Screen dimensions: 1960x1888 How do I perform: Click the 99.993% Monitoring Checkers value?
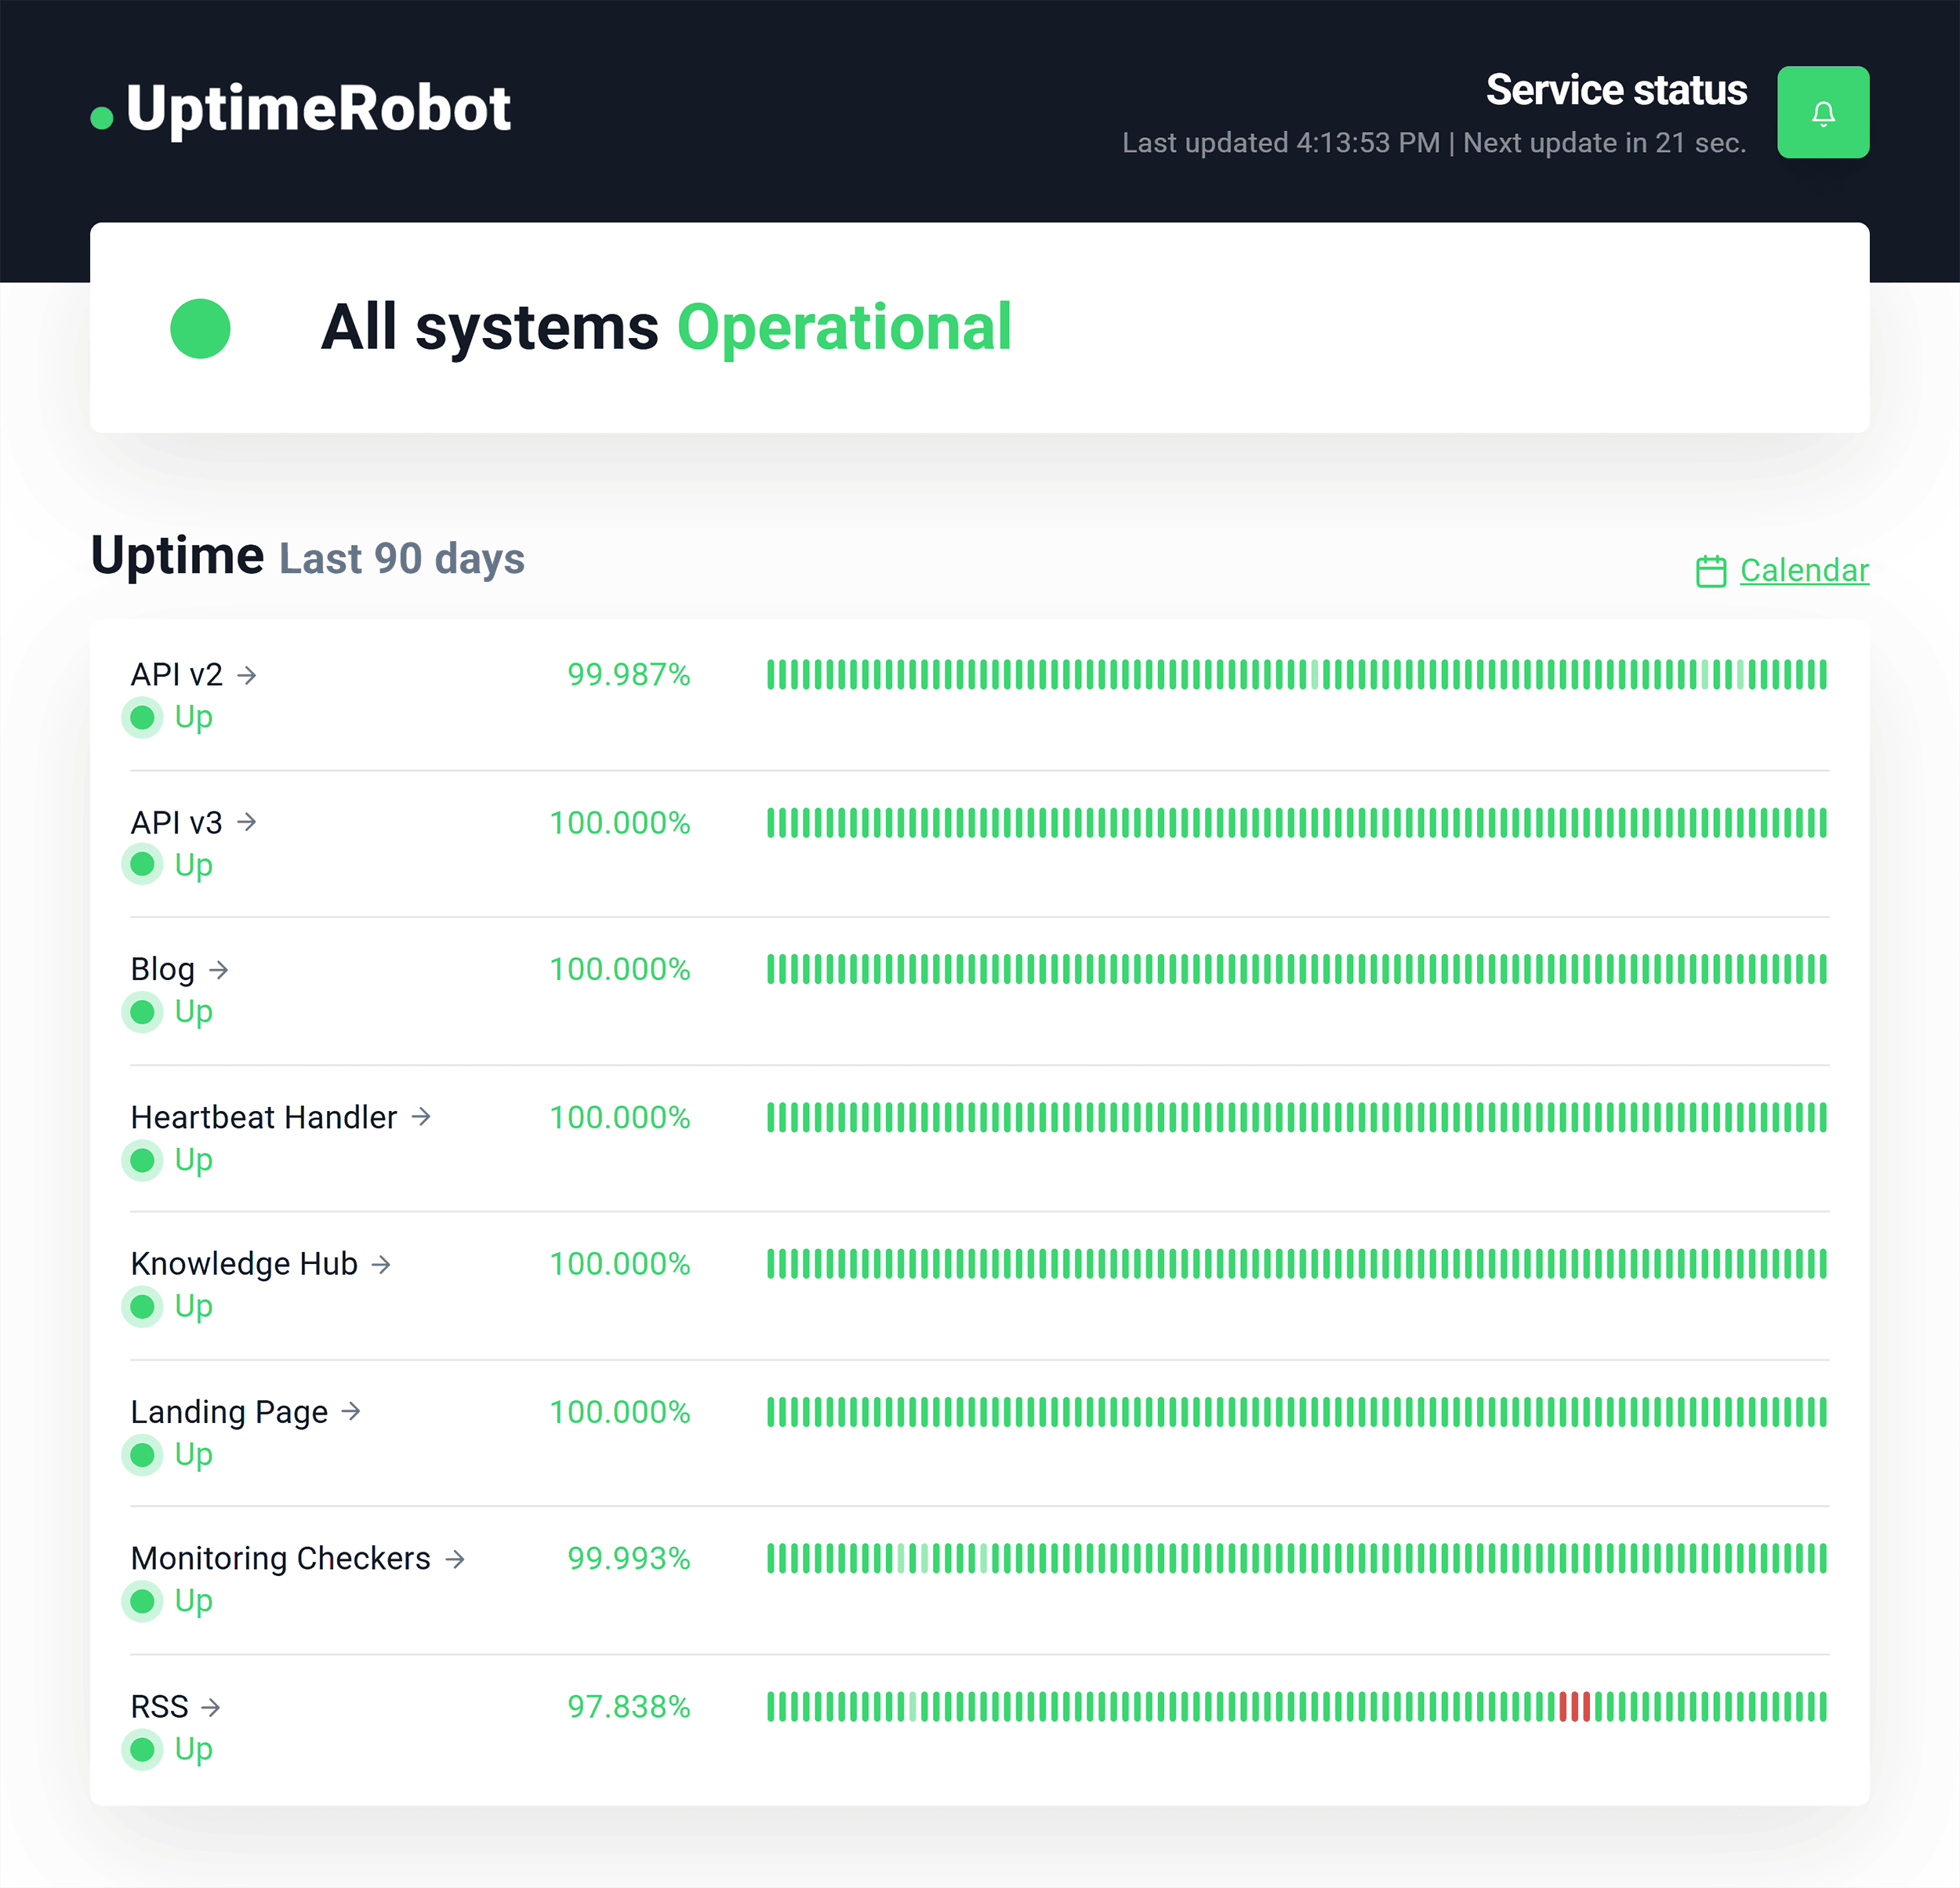pyautogui.click(x=629, y=1558)
